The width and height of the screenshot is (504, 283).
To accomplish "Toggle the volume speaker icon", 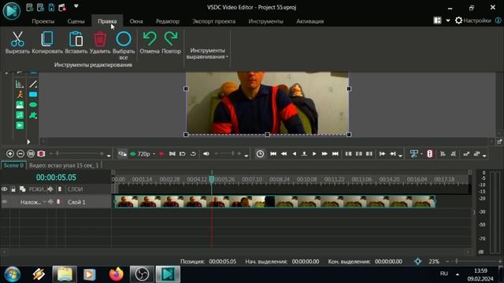I will [x=206, y=154].
